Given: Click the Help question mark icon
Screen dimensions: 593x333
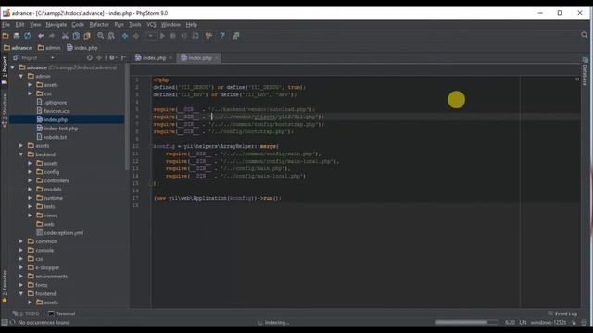Looking at the screenshot, I should coord(222,36).
